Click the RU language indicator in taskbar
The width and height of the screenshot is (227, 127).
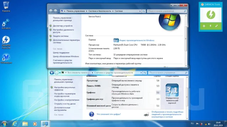click(x=192, y=123)
